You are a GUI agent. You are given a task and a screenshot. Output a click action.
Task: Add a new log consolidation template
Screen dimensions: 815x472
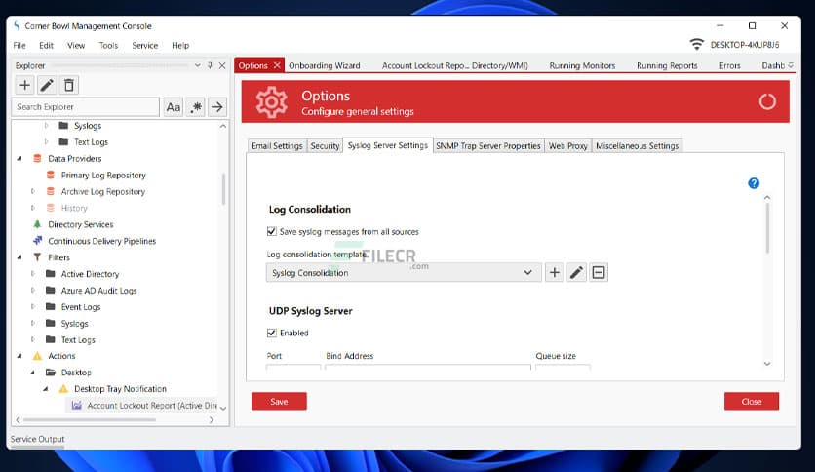(555, 272)
